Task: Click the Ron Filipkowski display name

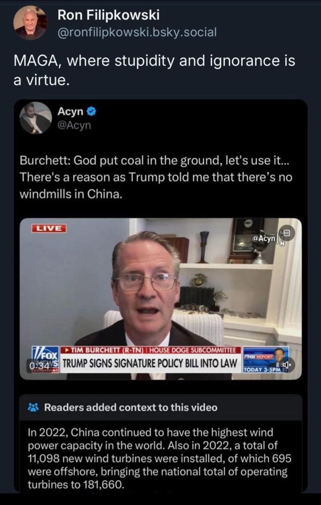Action: (109, 15)
